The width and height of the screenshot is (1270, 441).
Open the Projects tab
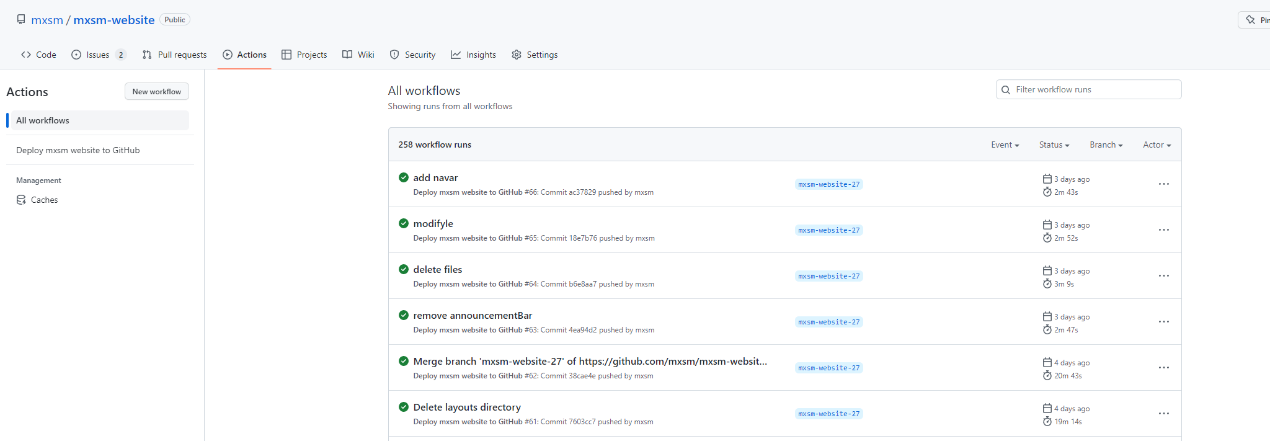coord(304,55)
